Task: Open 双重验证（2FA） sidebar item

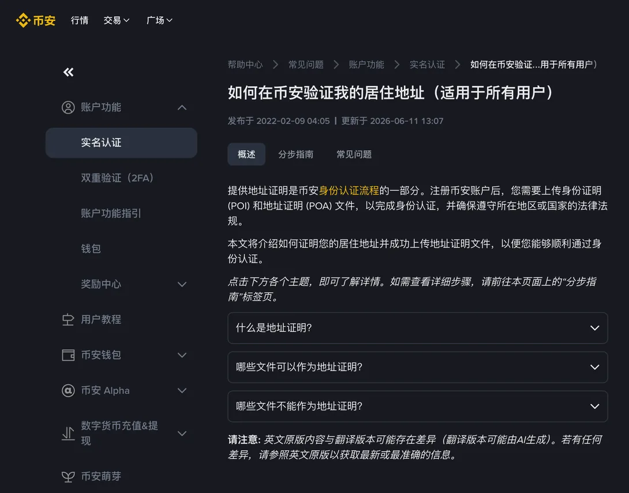Action: [117, 178]
